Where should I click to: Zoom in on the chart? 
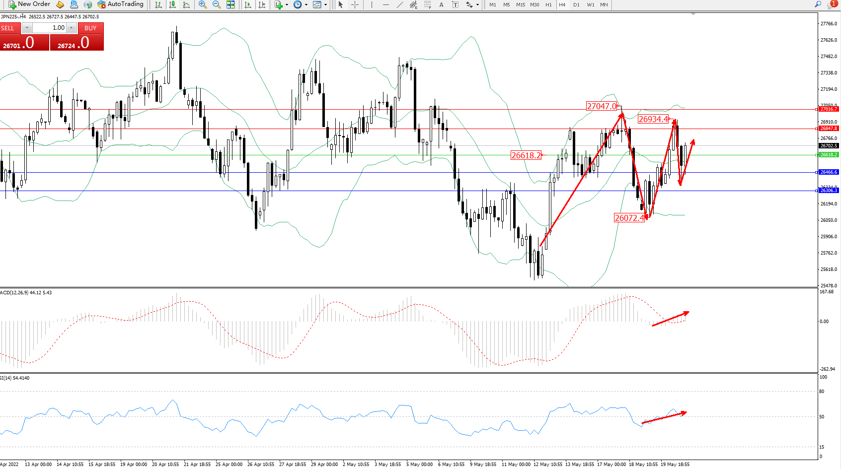pos(203,4)
